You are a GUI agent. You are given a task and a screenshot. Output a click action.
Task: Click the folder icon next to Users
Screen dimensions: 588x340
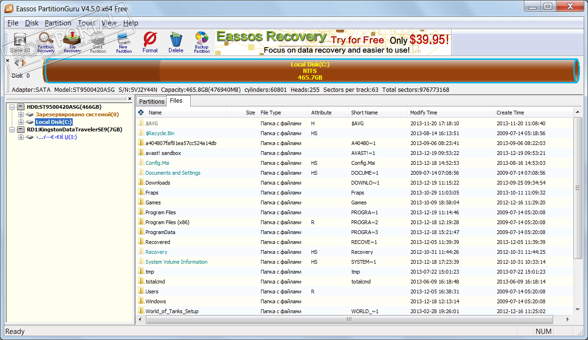(x=141, y=291)
